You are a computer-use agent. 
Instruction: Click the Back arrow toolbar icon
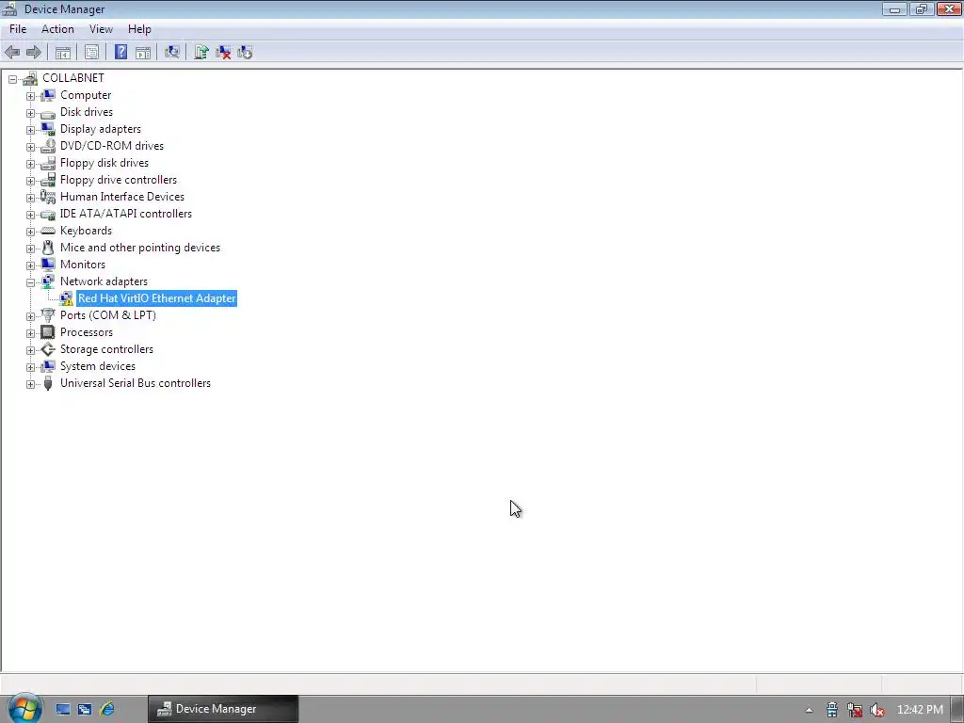[12, 53]
